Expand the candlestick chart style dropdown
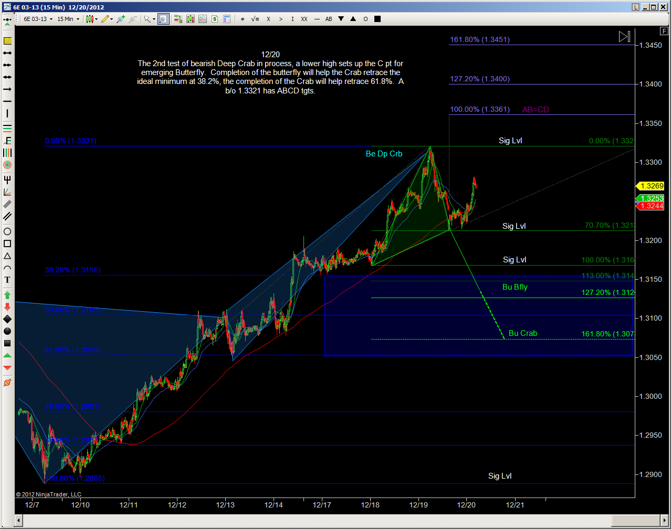This screenshot has width=671, height=529. pyautogui.click(x=92, y=19)
